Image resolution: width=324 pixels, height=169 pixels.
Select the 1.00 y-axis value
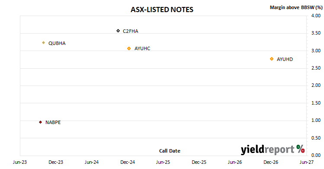[316, 120]
